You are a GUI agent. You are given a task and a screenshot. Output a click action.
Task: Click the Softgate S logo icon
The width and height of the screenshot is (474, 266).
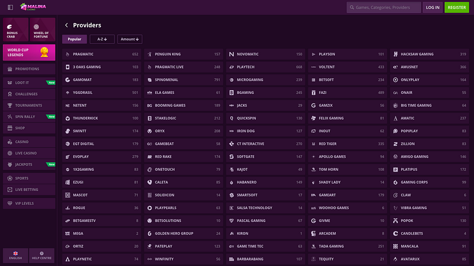[232, 157]
